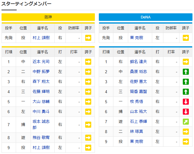
Task: Click 捕 position cell for 山本 祐大
Action: coord(121,112)
